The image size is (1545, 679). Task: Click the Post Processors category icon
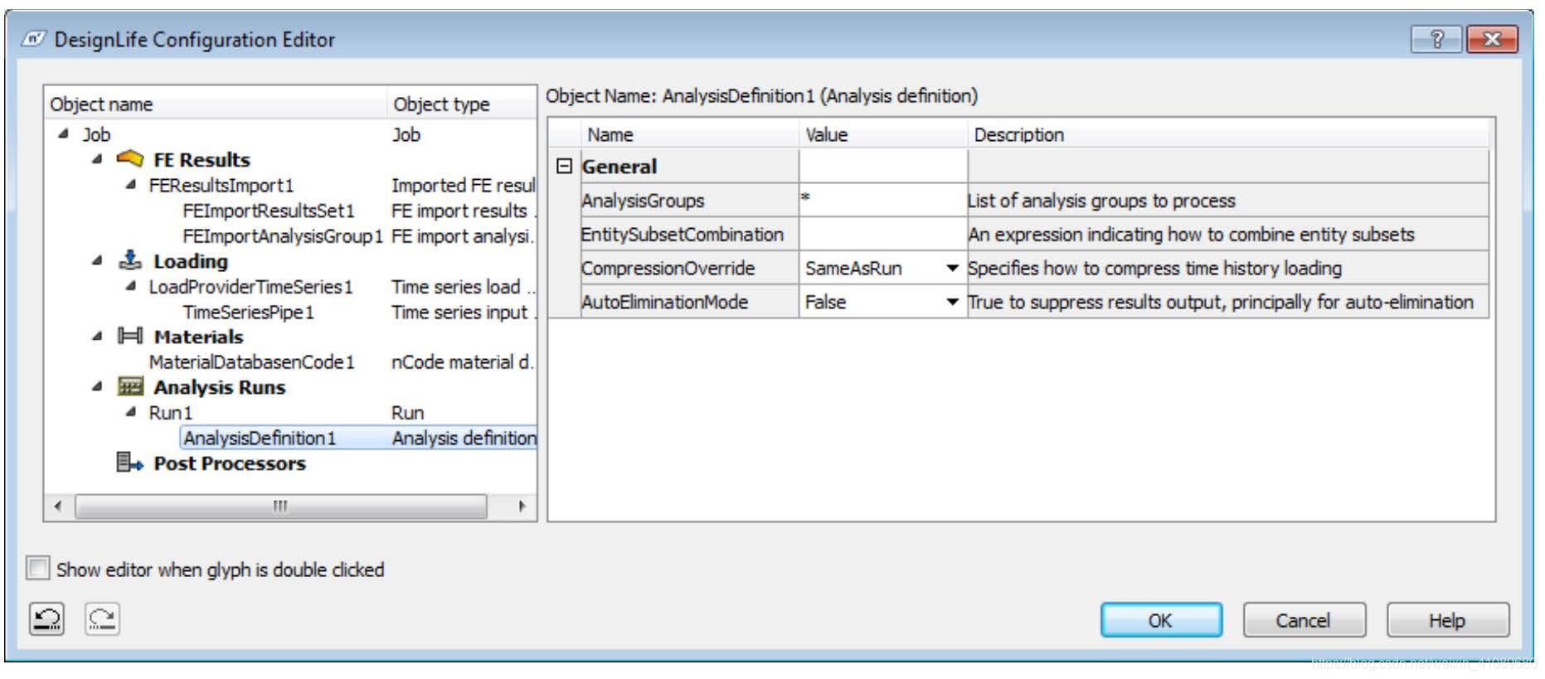click(129, 463)
